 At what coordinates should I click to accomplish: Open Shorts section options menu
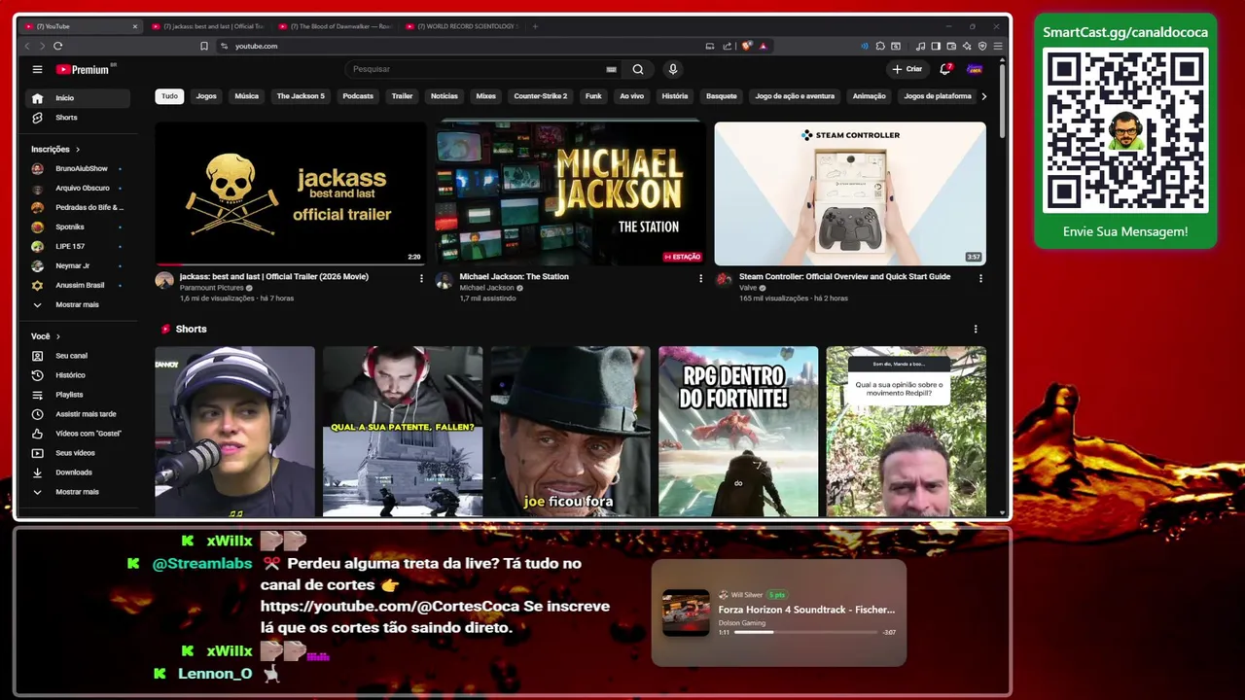pos(976,330)
